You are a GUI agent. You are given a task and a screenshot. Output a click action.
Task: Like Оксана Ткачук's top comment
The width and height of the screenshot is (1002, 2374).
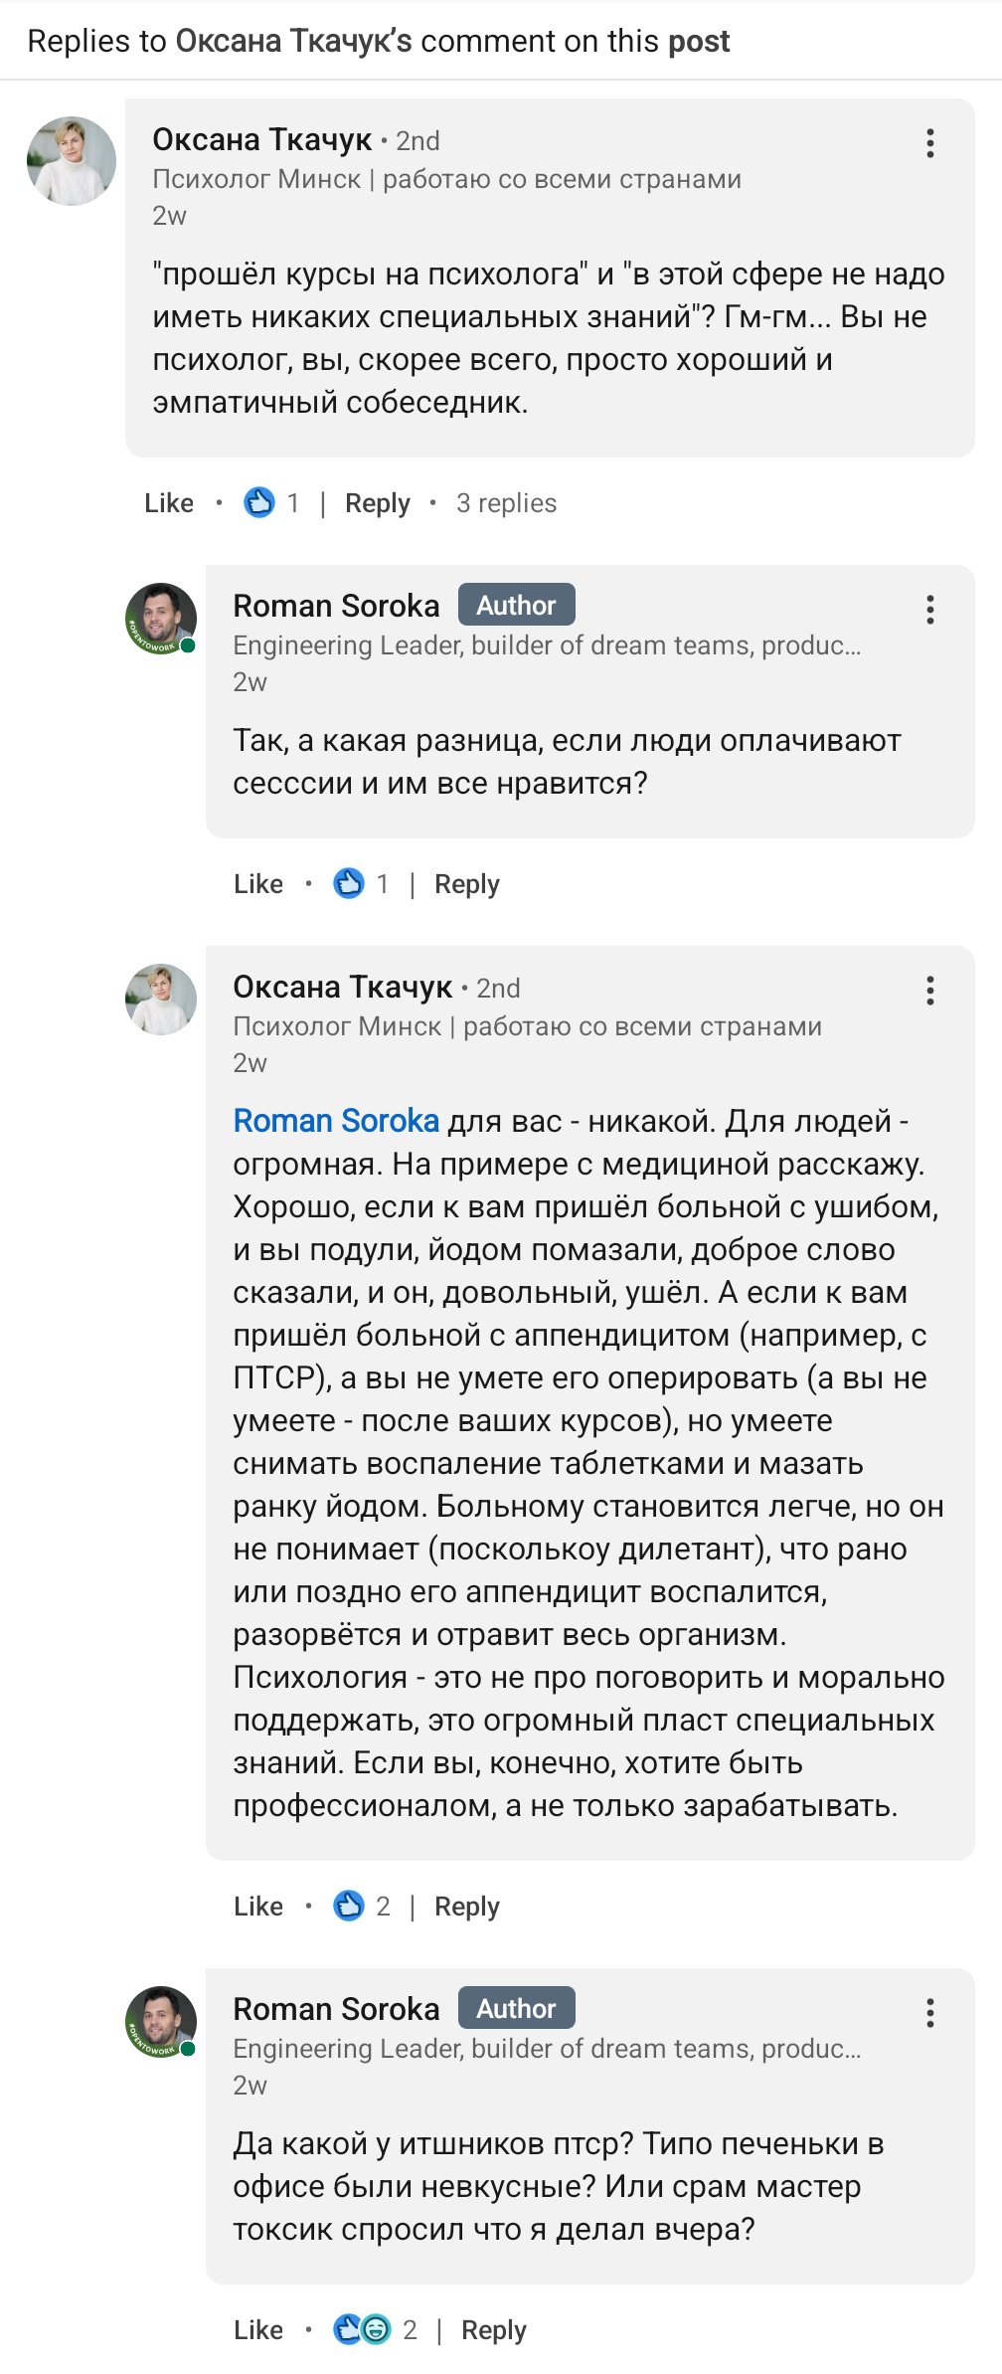pos(169,503)
